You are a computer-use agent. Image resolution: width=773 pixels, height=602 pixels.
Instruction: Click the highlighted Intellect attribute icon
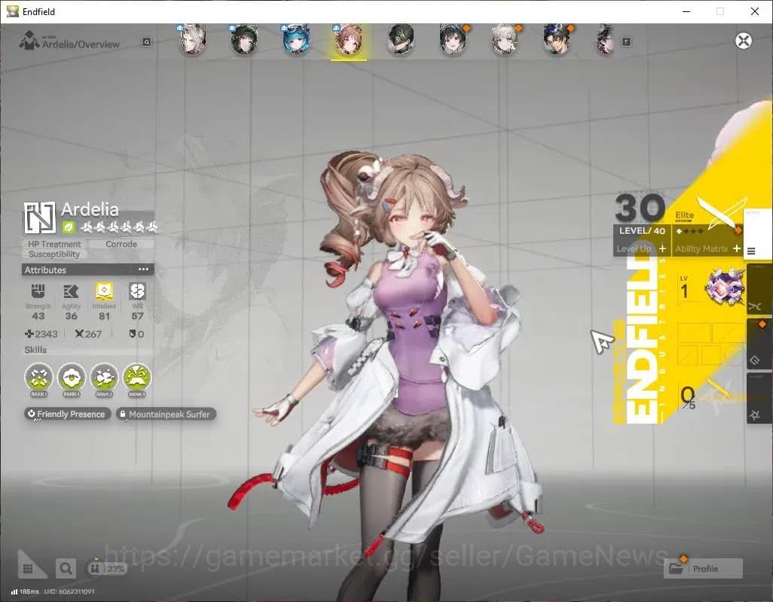(x=104, y=291)
